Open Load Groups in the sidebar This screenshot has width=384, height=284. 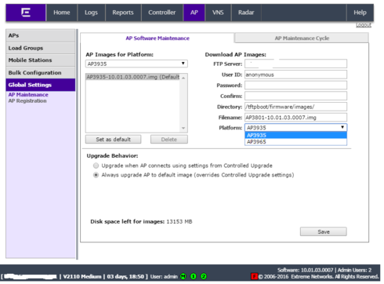click(x=40, y=48)
